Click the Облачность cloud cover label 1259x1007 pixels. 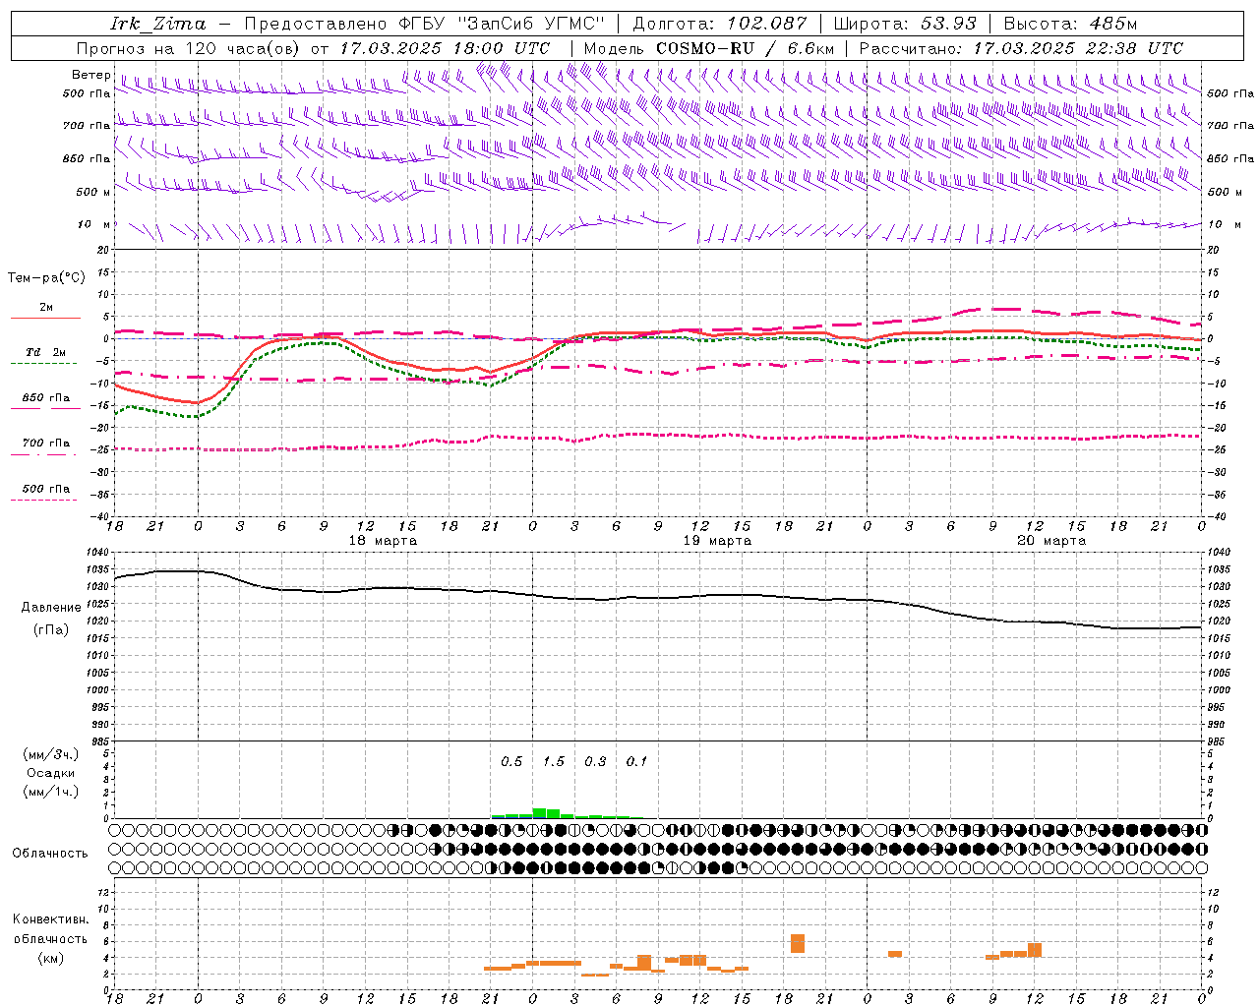pyautogui.click(x=50, y=854)
